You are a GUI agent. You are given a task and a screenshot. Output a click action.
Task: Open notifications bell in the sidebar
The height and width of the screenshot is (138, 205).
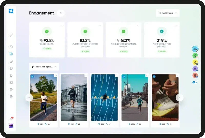11,119
